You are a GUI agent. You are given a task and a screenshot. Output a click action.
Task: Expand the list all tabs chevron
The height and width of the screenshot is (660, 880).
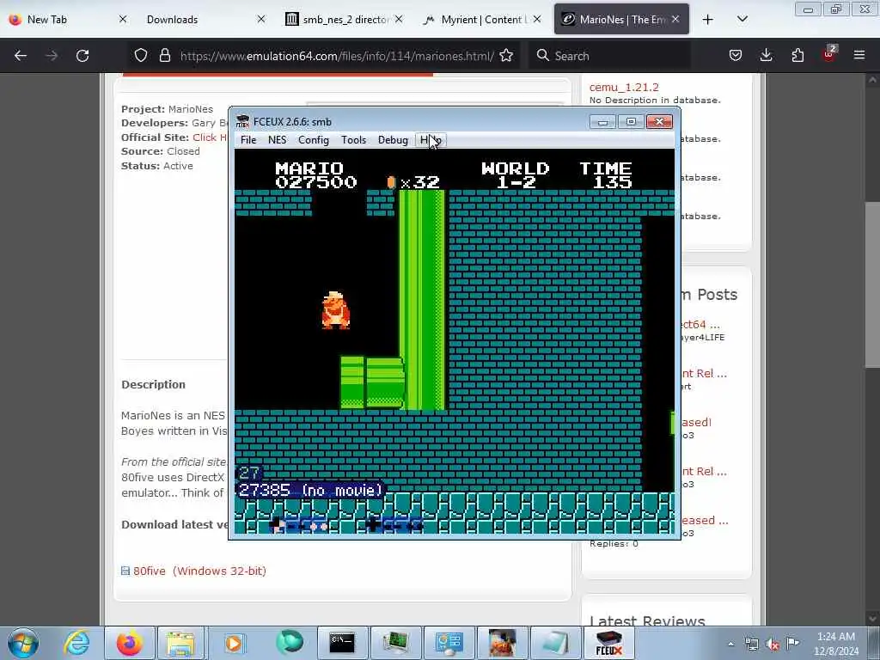tap(742, 20)
